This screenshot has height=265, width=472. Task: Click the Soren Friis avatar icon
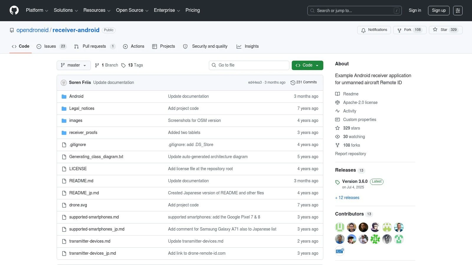(64, 83)
